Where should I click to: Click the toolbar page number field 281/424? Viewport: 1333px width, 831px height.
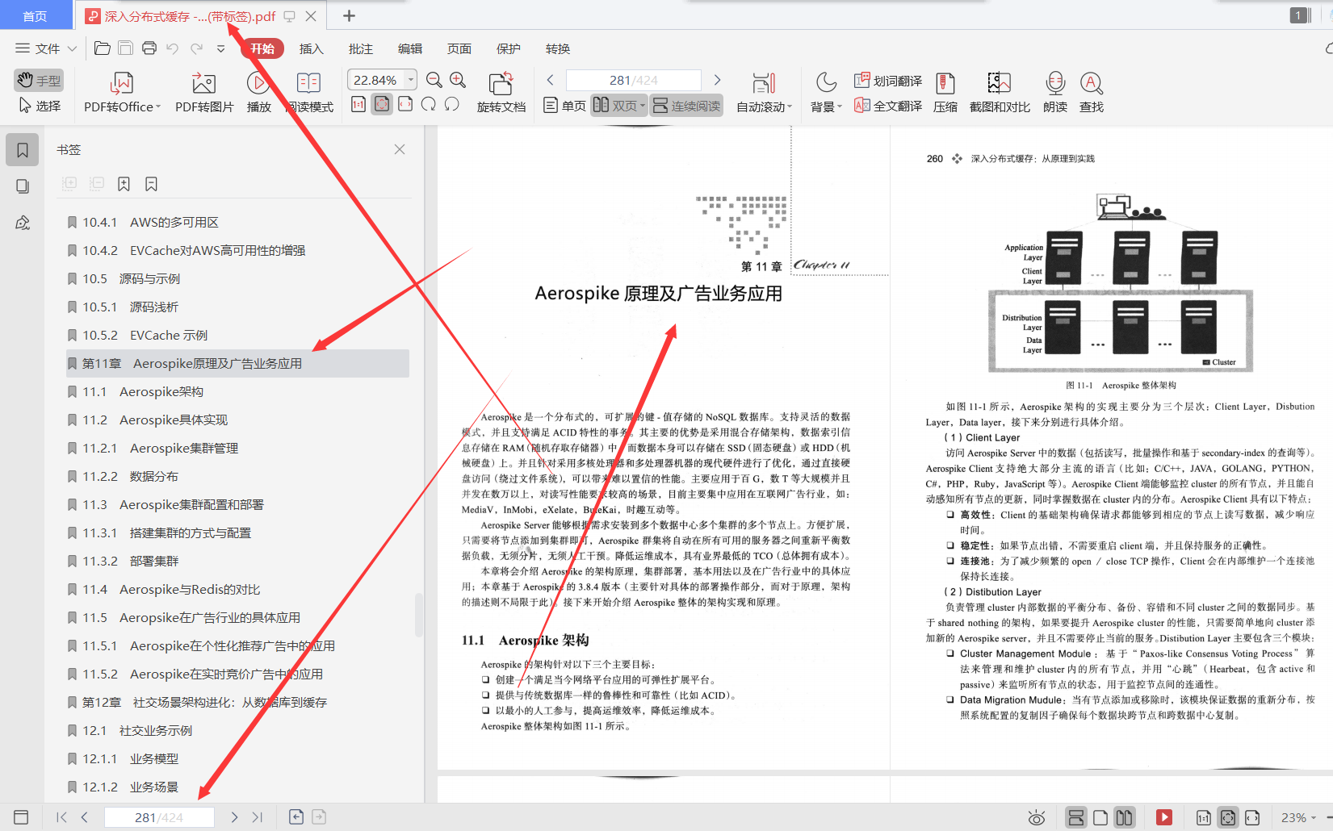tap(634, 80)
